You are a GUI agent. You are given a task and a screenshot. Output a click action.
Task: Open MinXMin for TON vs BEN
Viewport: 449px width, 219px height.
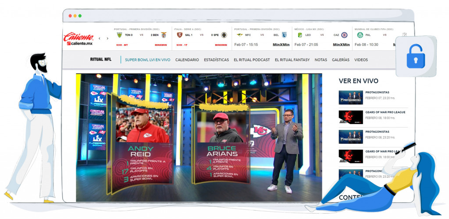click(x=160, y=45)
